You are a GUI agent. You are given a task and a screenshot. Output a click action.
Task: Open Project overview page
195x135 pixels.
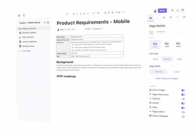33,29
